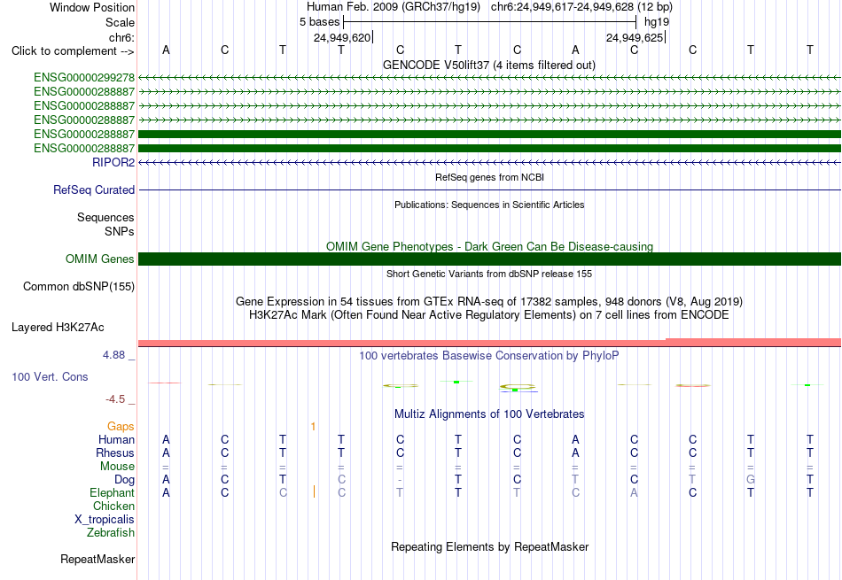This screenshot has height=580, width=842.
Task: Click the chr6: ruler label
Action: 121,37
